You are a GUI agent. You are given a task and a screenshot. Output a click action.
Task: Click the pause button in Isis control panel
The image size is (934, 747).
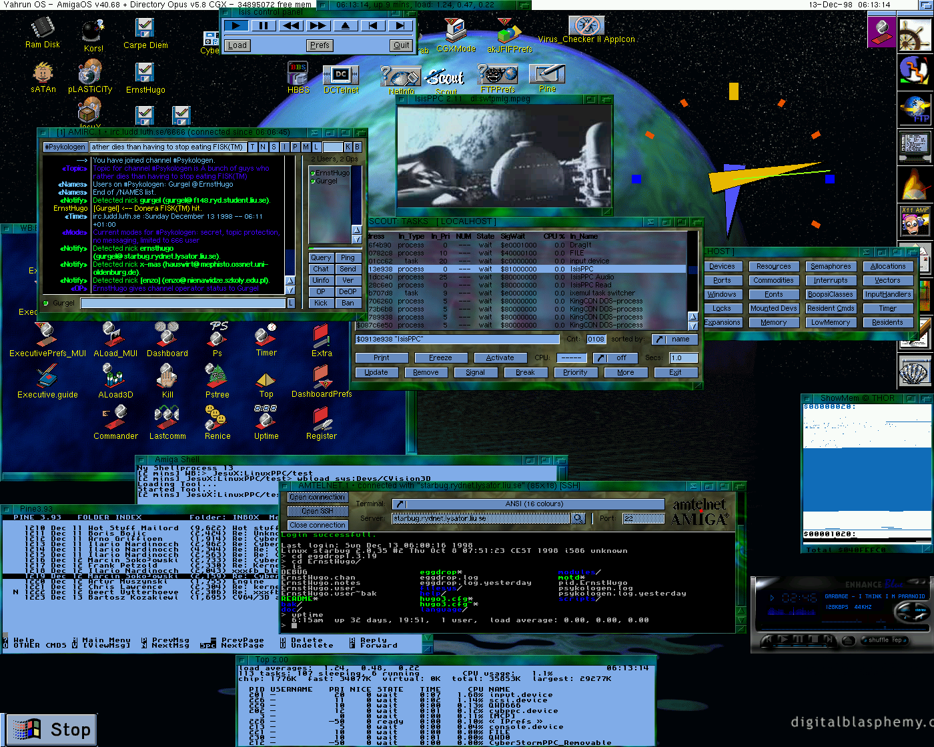(264, 26)
